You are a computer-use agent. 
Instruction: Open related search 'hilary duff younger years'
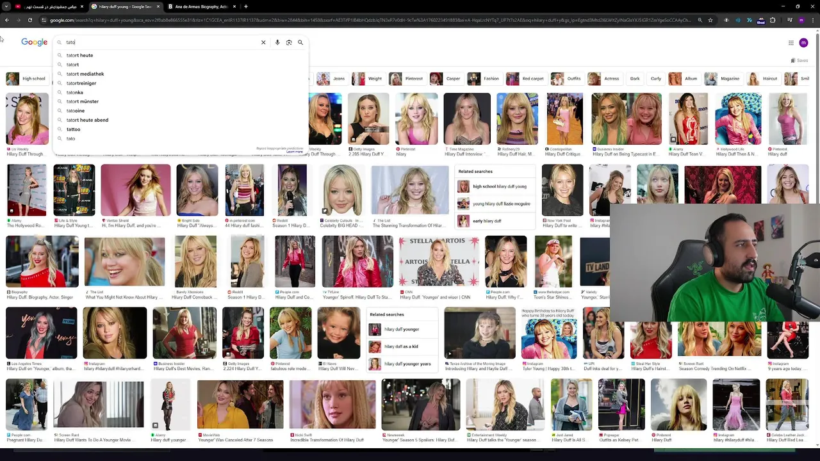click(402, 364)
